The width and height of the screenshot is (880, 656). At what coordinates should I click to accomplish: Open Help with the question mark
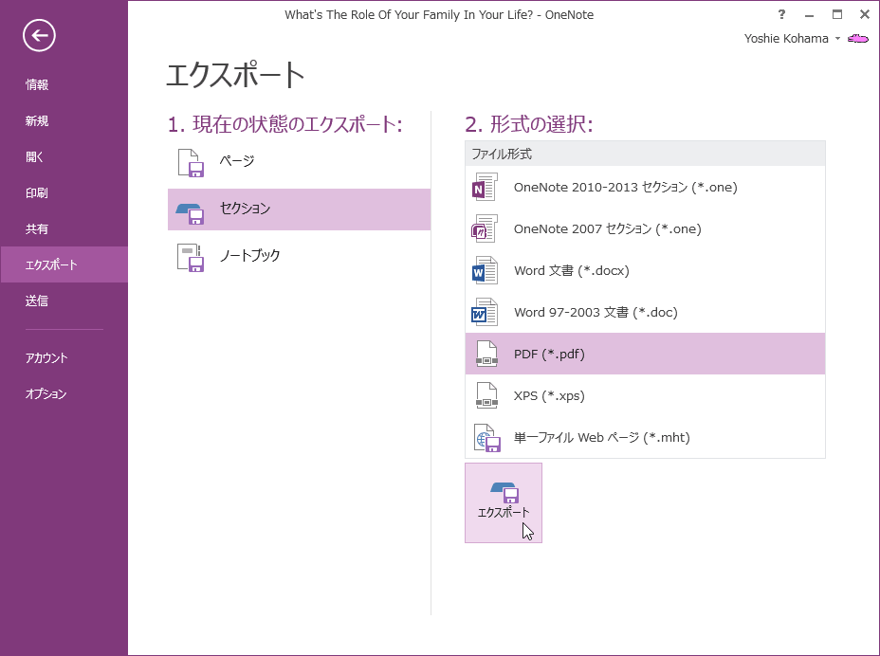(781, 14)
